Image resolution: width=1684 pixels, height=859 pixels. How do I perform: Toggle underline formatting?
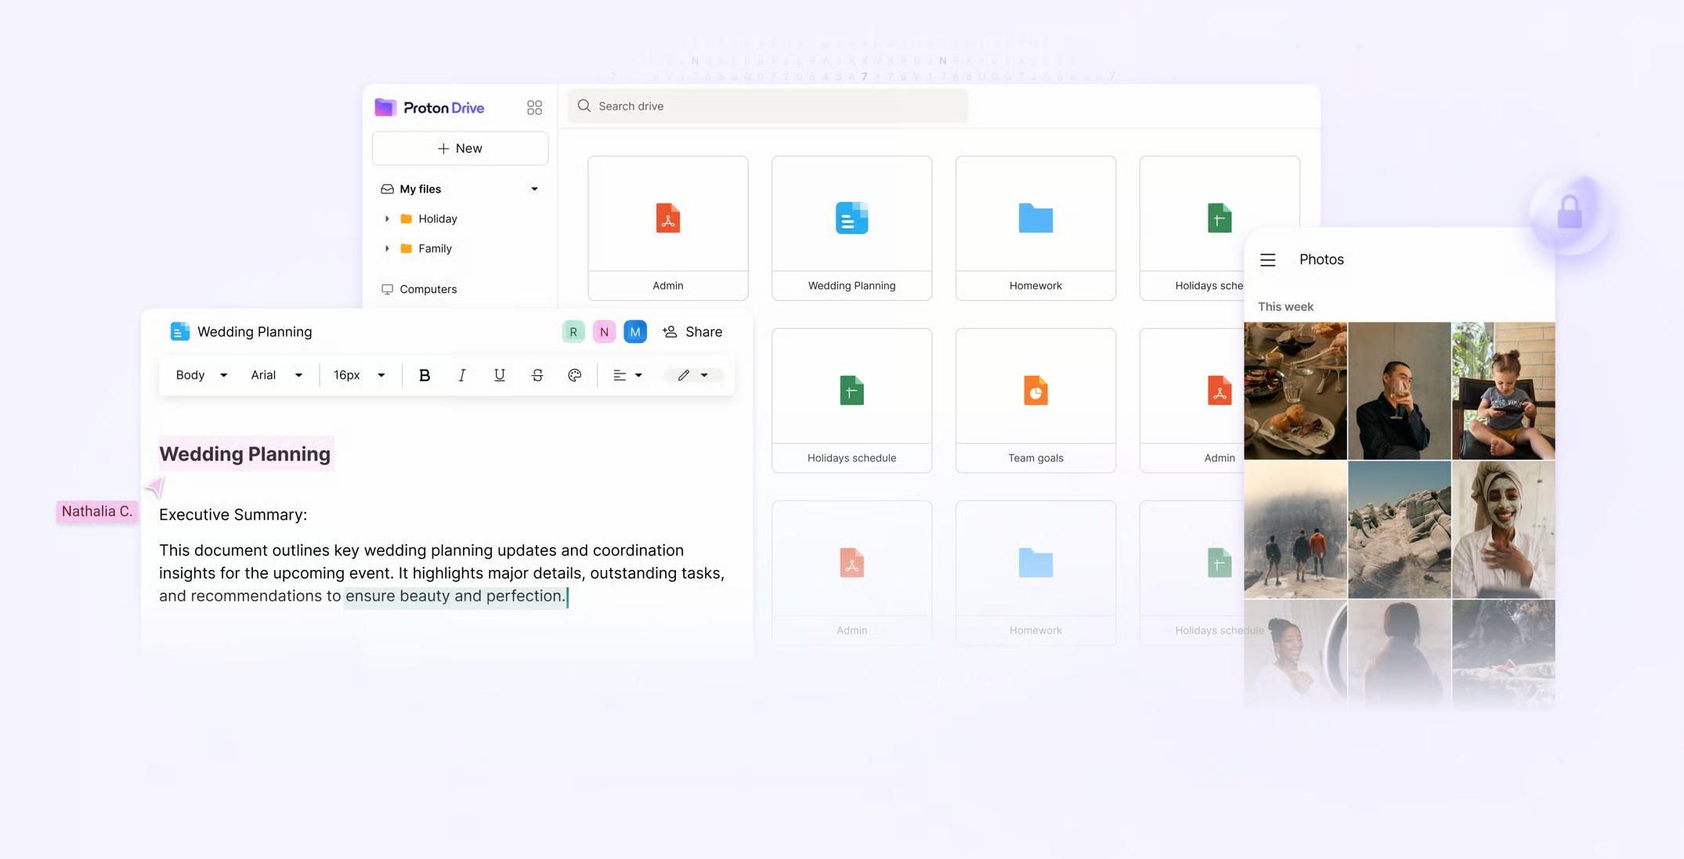tap(499, 375)
